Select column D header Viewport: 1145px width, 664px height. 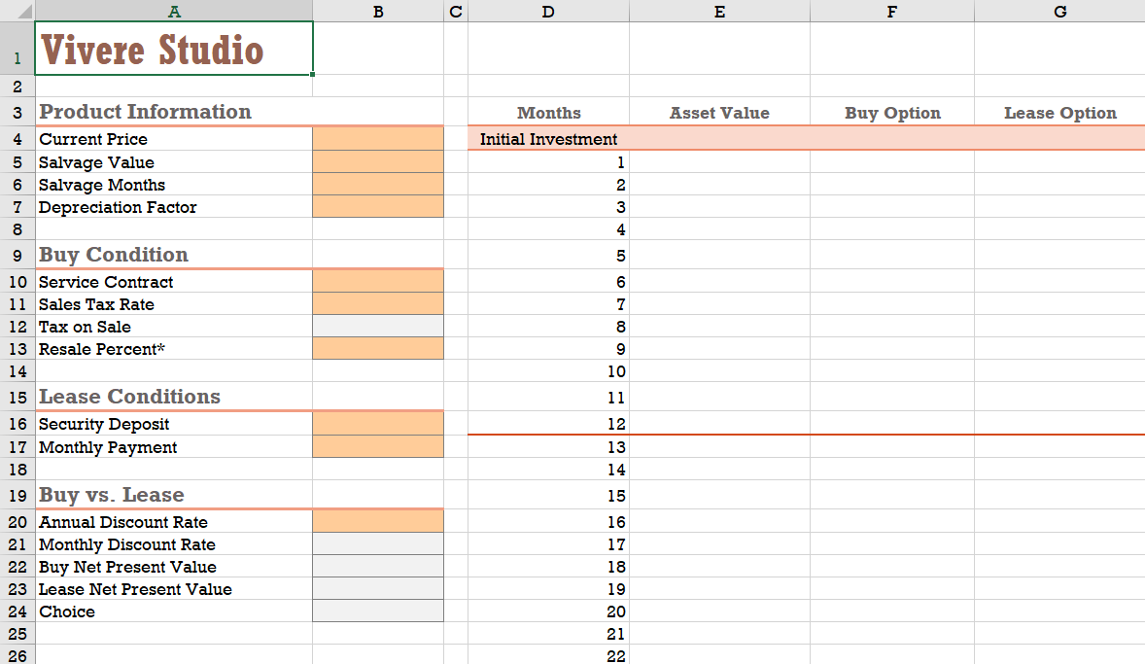548,11
